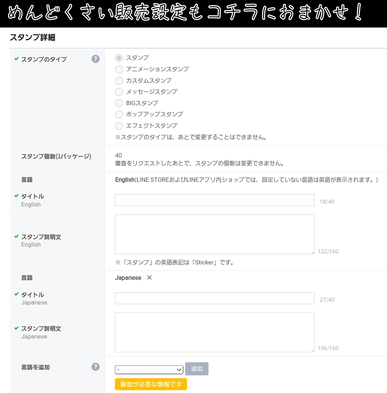Image resolution: width=387 pixels, height=393 pixels.
Task: Select the スタンプ radio button
Action: 119,58
